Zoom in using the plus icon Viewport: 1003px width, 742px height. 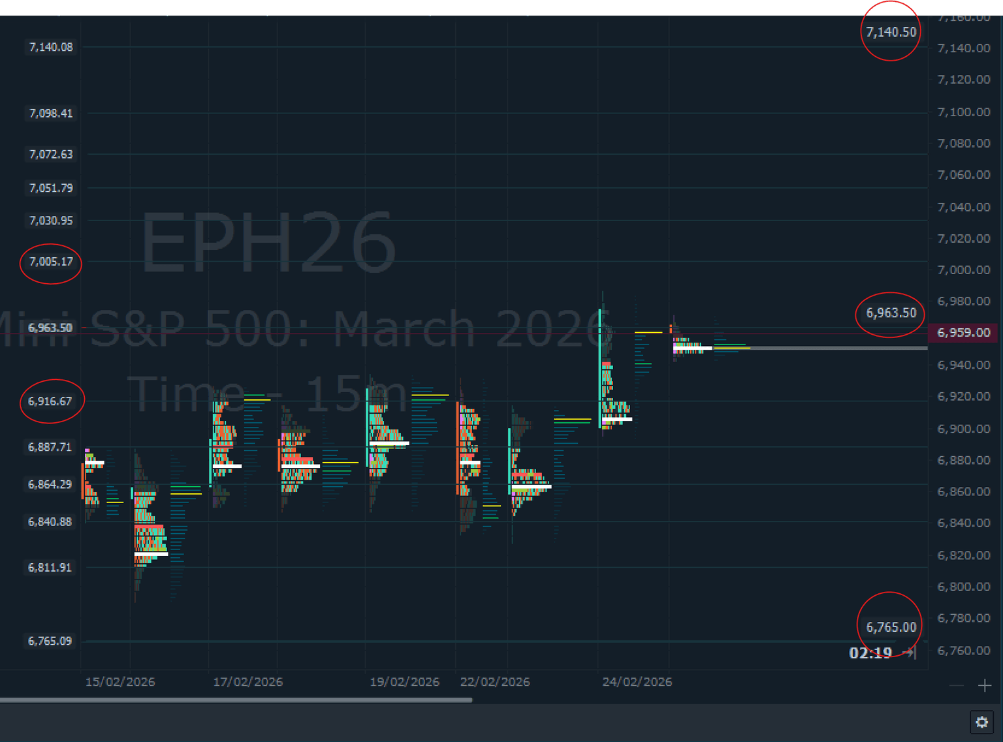coord(985,685)
